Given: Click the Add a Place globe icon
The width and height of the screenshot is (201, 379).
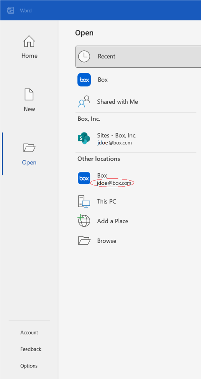Looking at the screenshot, I should pos(84,221).
